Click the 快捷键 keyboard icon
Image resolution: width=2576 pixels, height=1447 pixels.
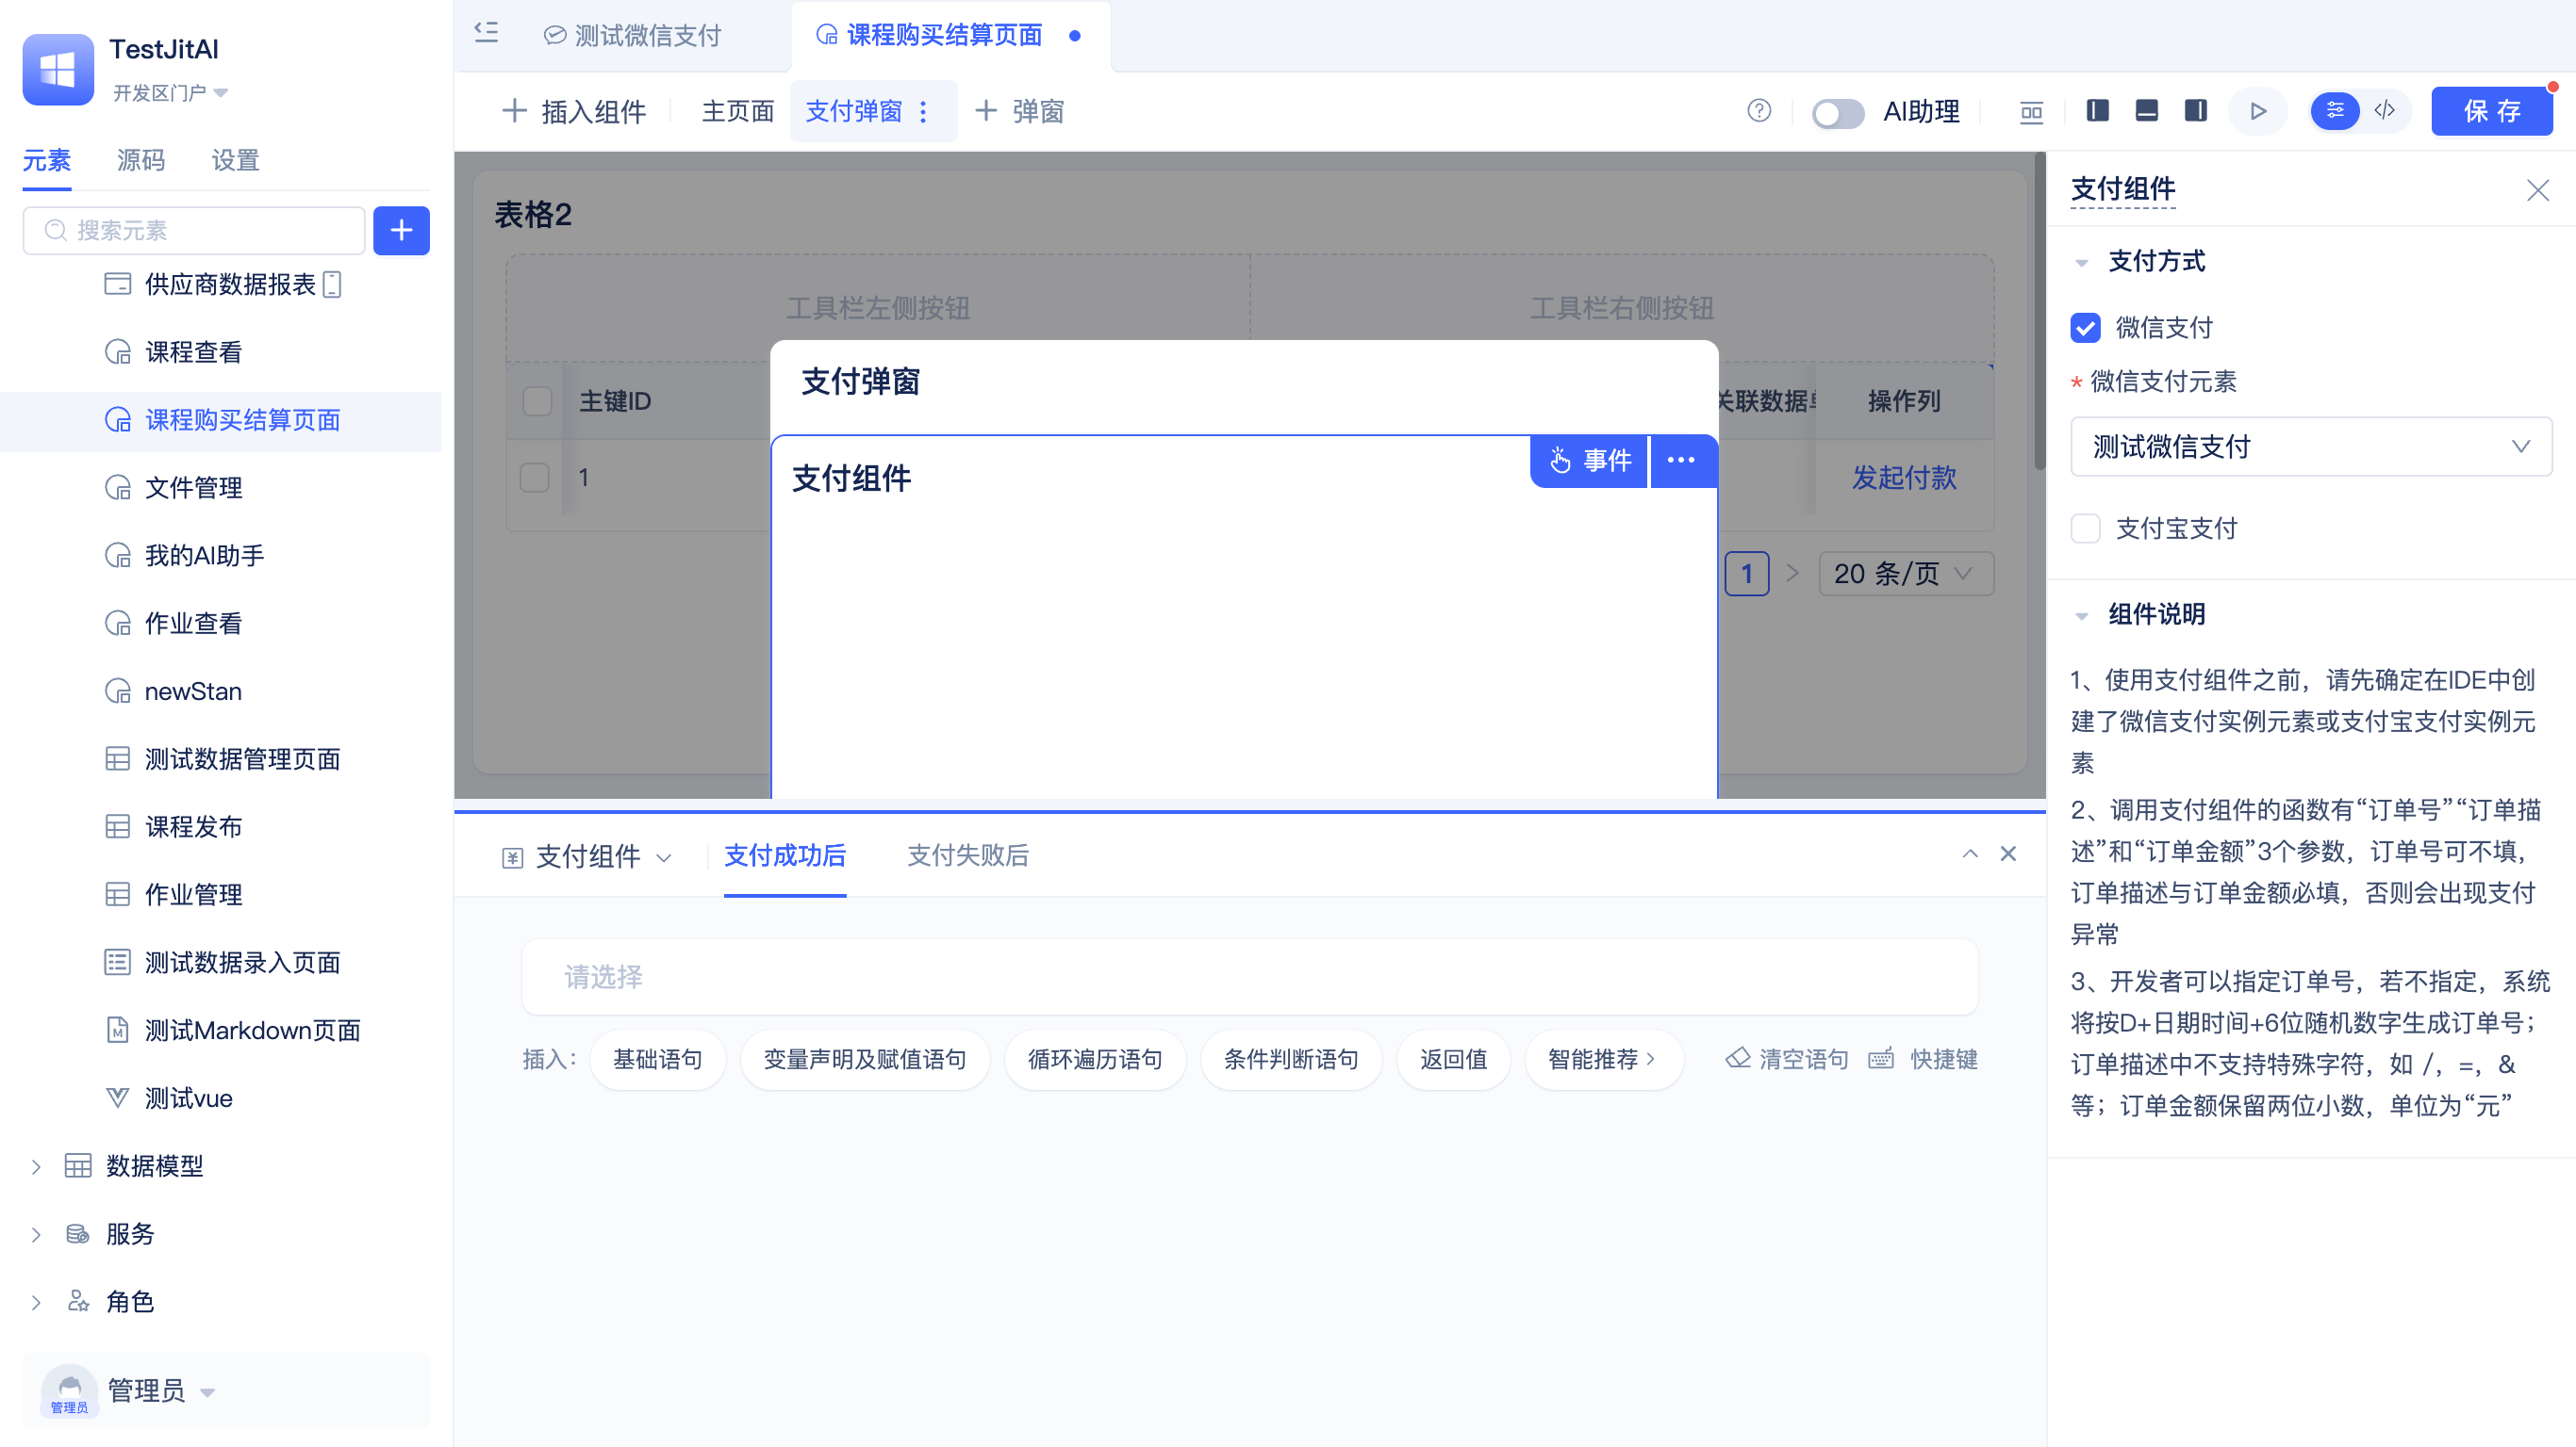[1881, 1058]
